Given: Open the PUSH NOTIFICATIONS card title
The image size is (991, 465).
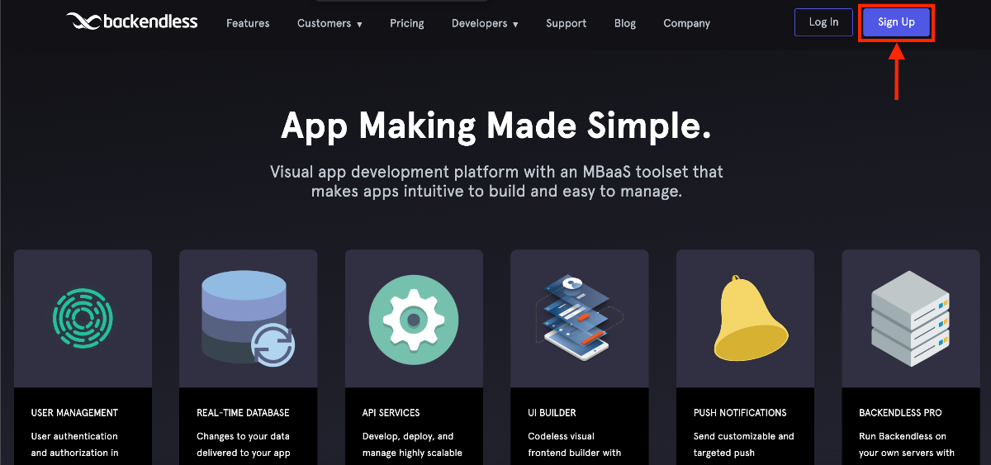Looking at the screenshot, I should (740, 412).
